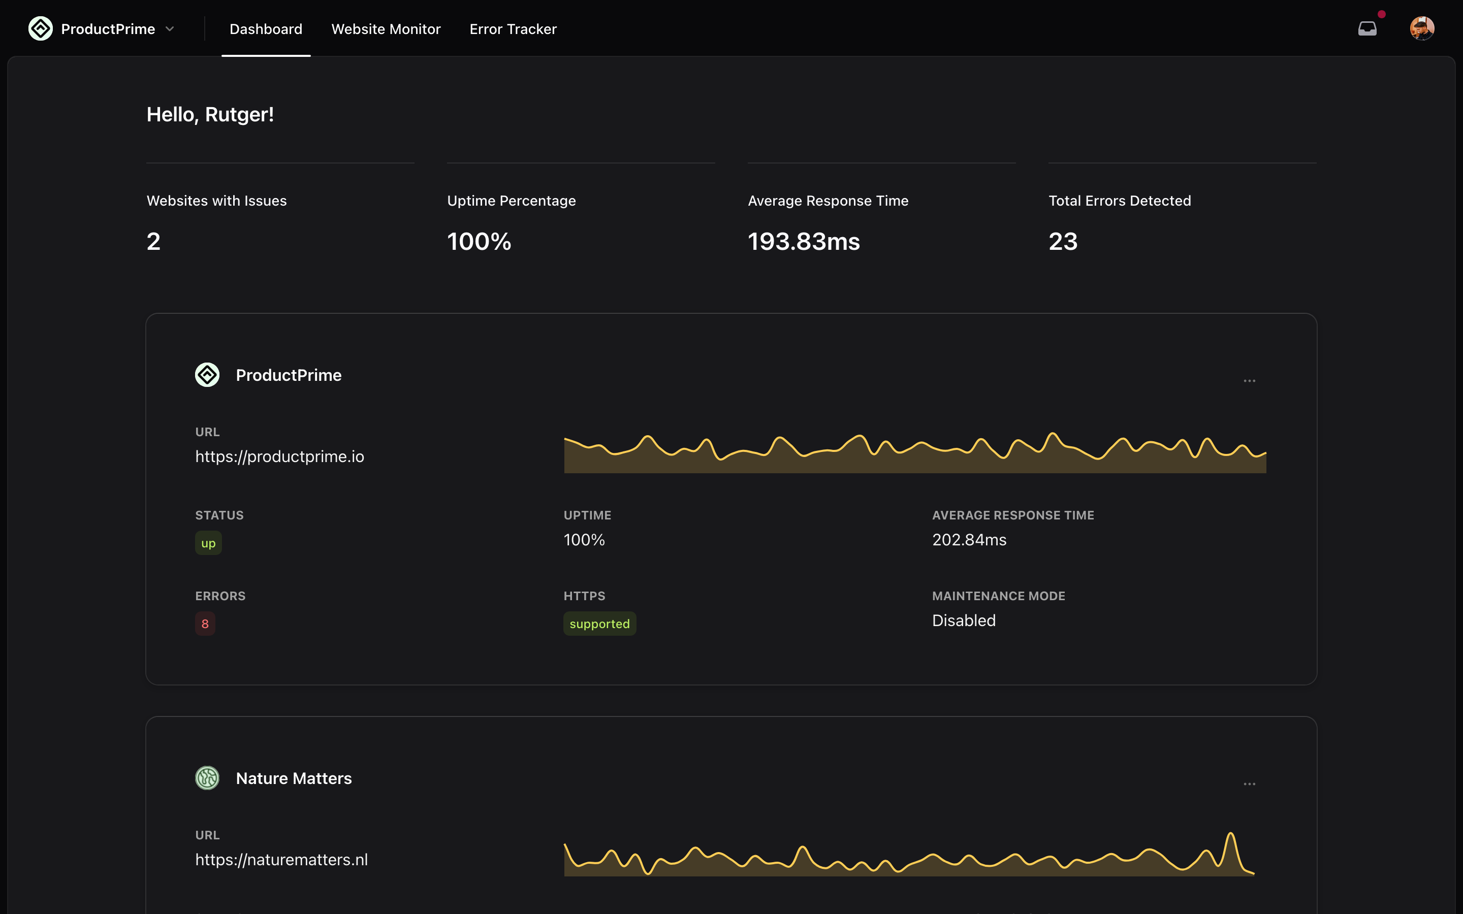Screen dimensions: 1463x914
Task: Click the Nature Matters response time chart
Action: (x=909, y=854)
